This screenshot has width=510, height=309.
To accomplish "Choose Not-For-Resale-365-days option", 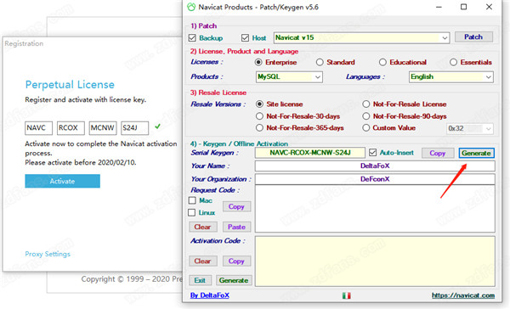I will coord(259,127).
